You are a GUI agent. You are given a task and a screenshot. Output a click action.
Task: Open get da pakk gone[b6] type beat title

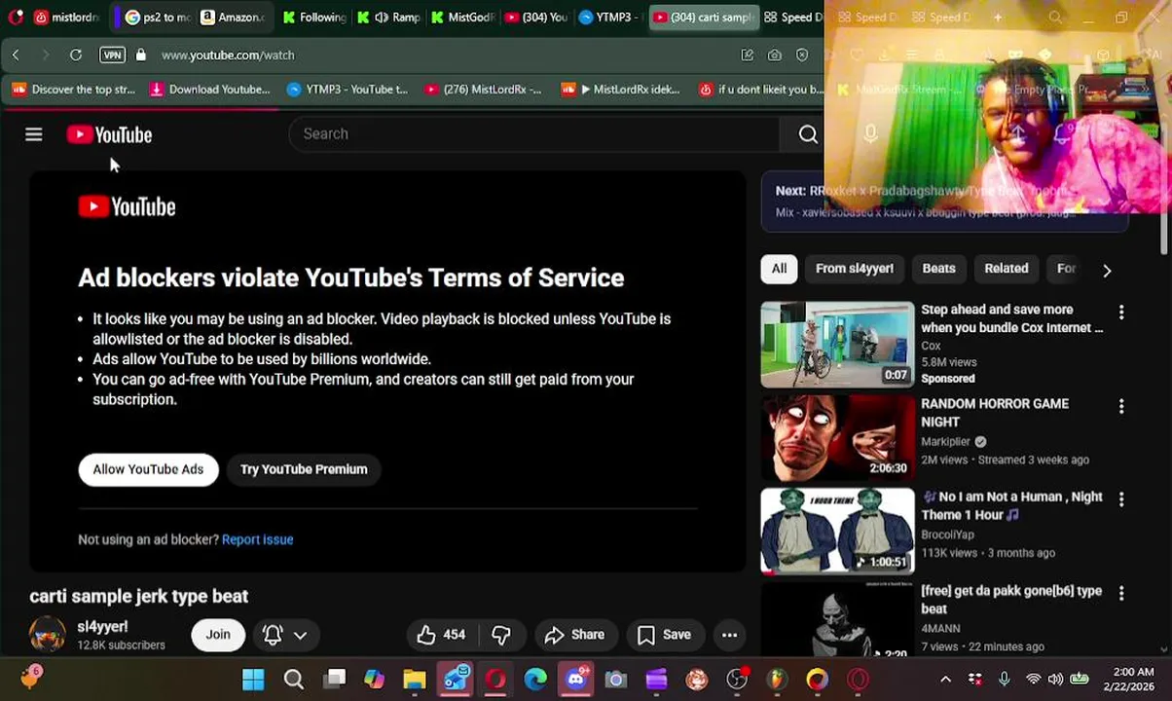click(1011, 600)
